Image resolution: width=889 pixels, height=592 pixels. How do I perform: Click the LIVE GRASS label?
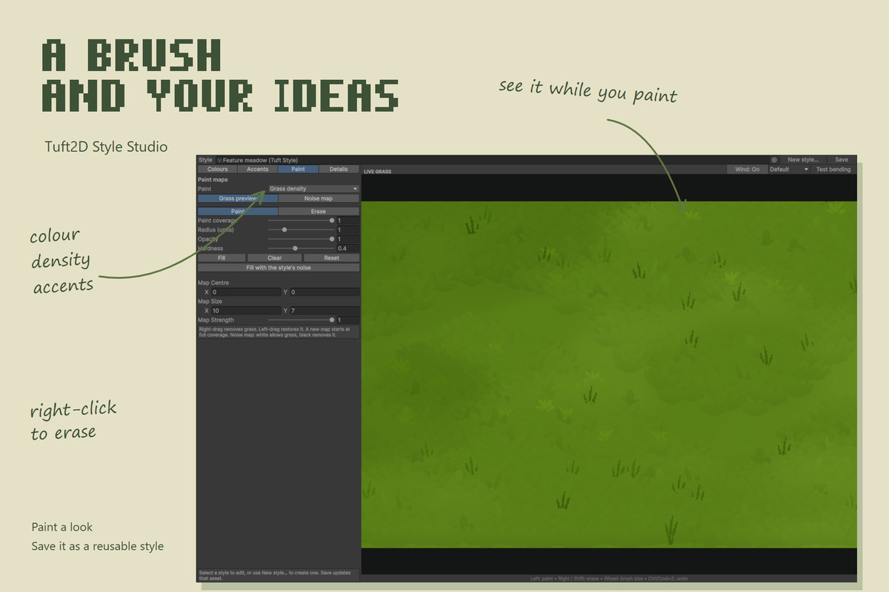(377, 172)
